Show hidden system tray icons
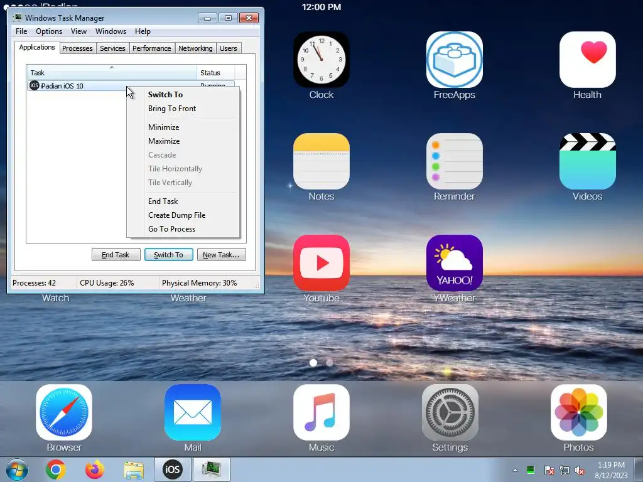The image size is (643, 482). pyautogui.click(x=515, y=470)
